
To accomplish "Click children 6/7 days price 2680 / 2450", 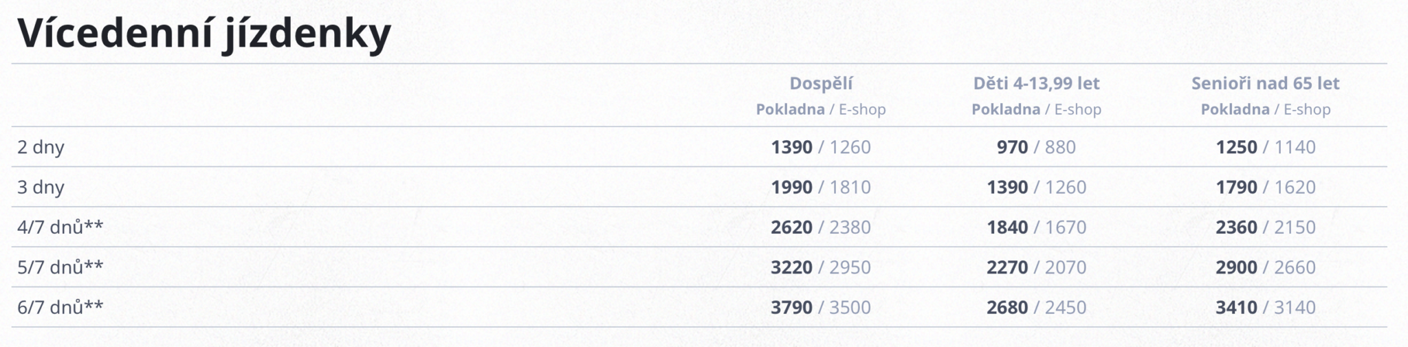I will tap(1036, 306).
